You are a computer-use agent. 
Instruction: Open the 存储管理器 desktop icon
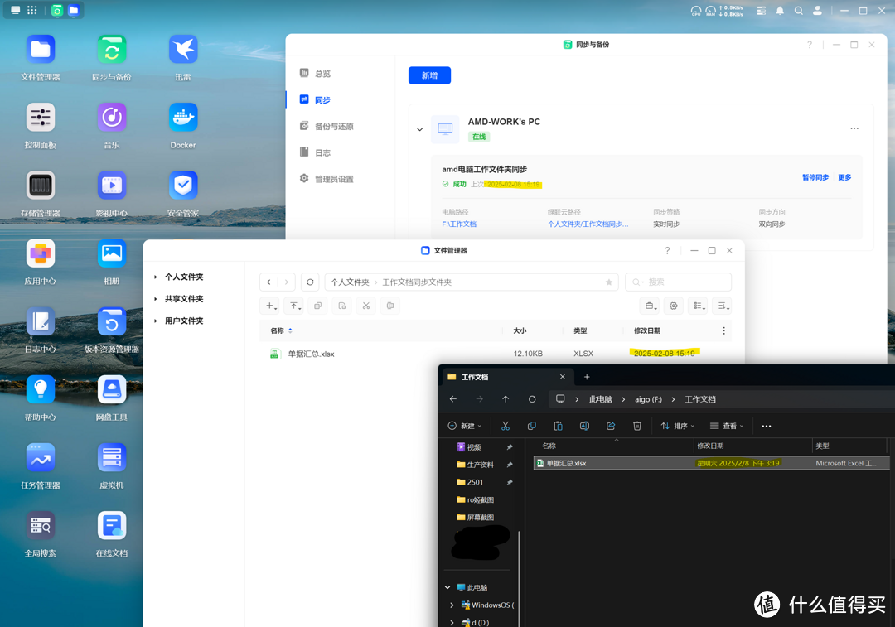(x=41, y=186)
